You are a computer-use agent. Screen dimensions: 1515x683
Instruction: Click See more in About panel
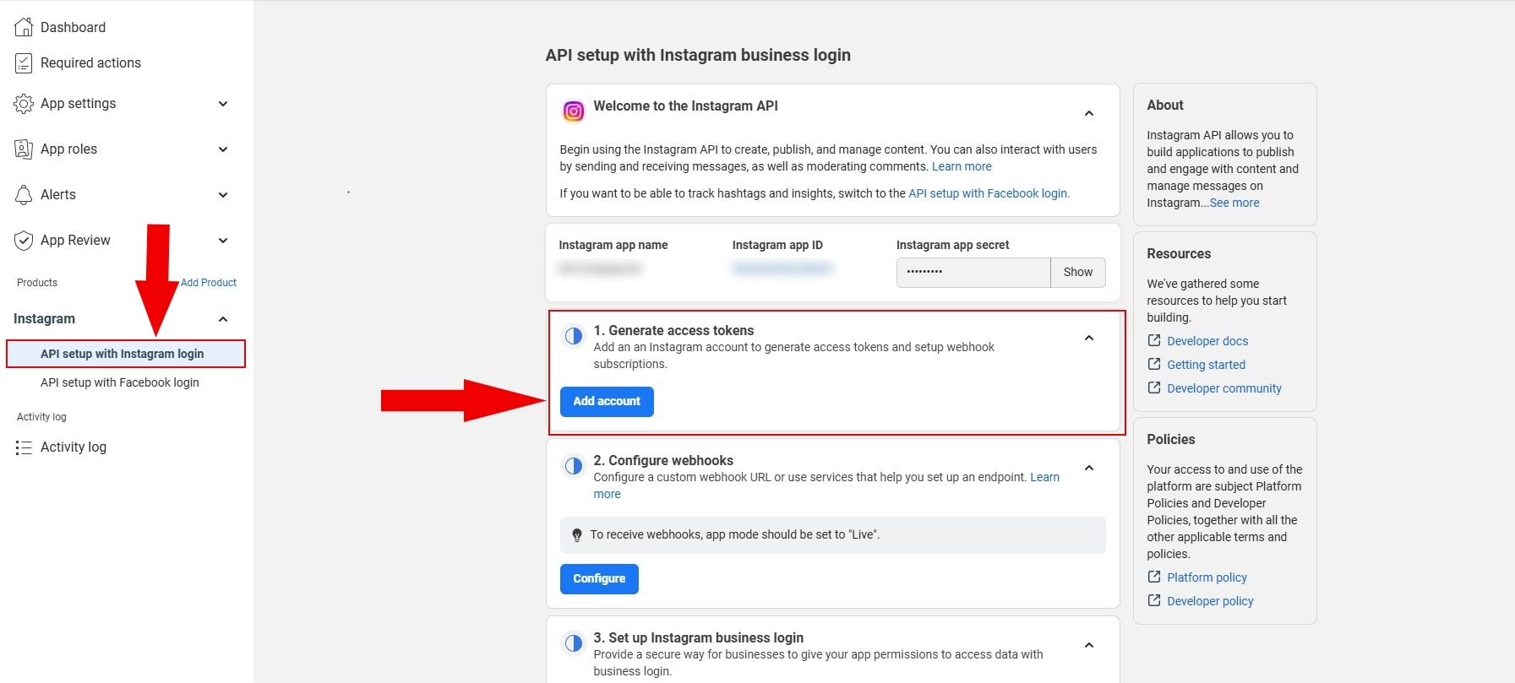1234,203
